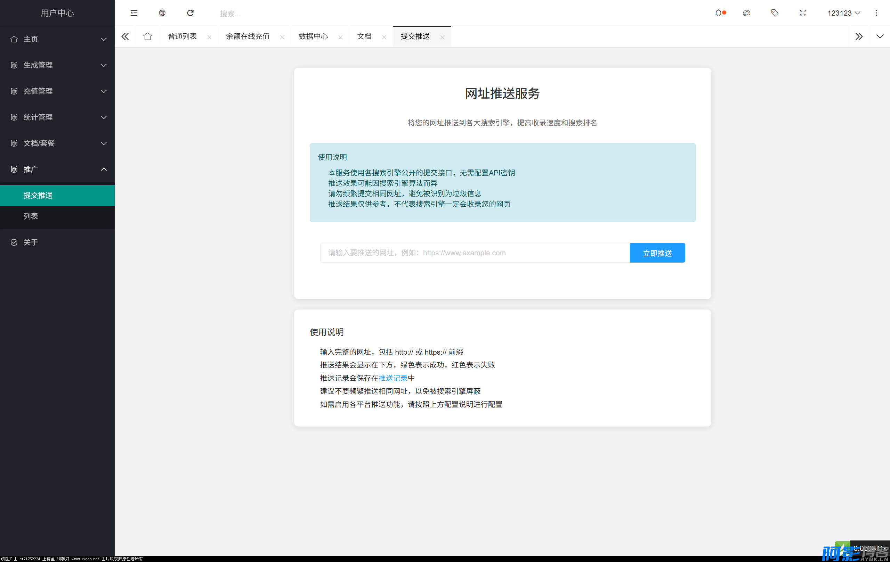The height and width of the screenshot is (562, 890).
Task: Go to home tab icon
Action: (x=147, y=36)
